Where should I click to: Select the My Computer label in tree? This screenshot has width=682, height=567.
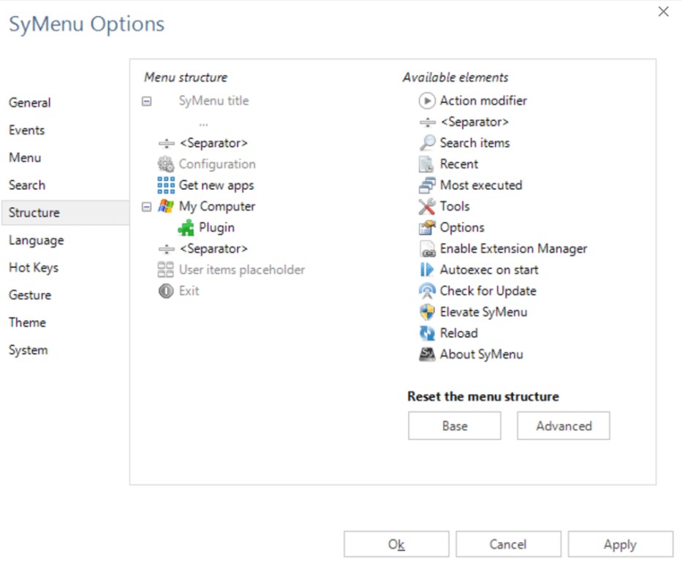click(x=217, y=207)
